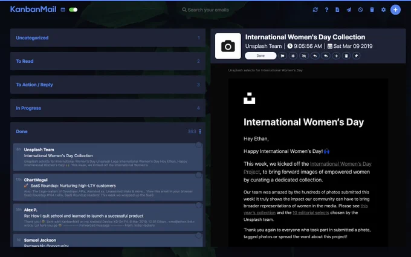The width and height of the screenshot is (411, 257).
Task: Open Alex P.'s Re: How I quit school email
Action: 108,218
